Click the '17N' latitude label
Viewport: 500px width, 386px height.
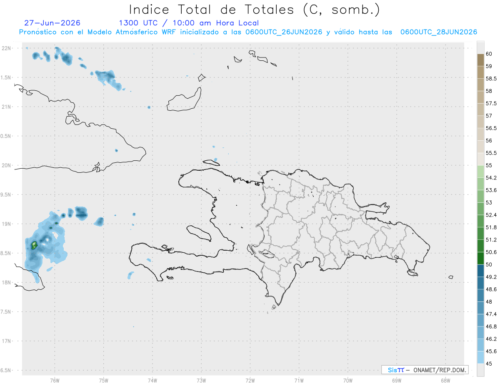pyautogui.click(x=7, y=341)
